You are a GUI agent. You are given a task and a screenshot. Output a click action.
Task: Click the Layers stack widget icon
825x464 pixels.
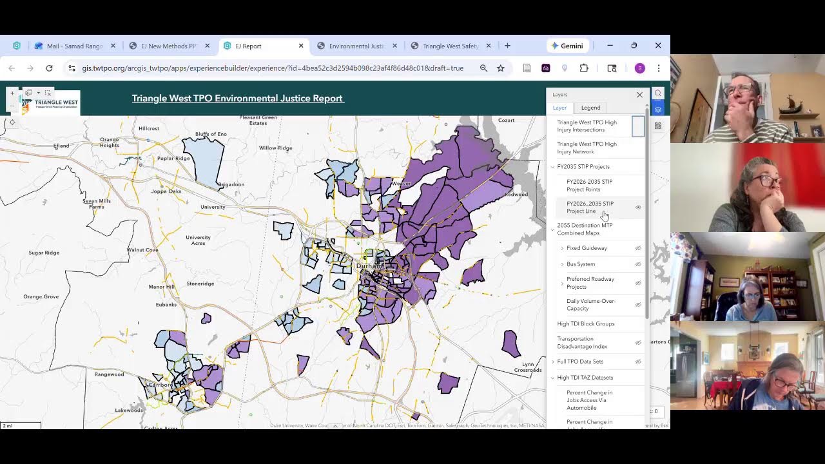pyautogui.click(x=658, y=110)
